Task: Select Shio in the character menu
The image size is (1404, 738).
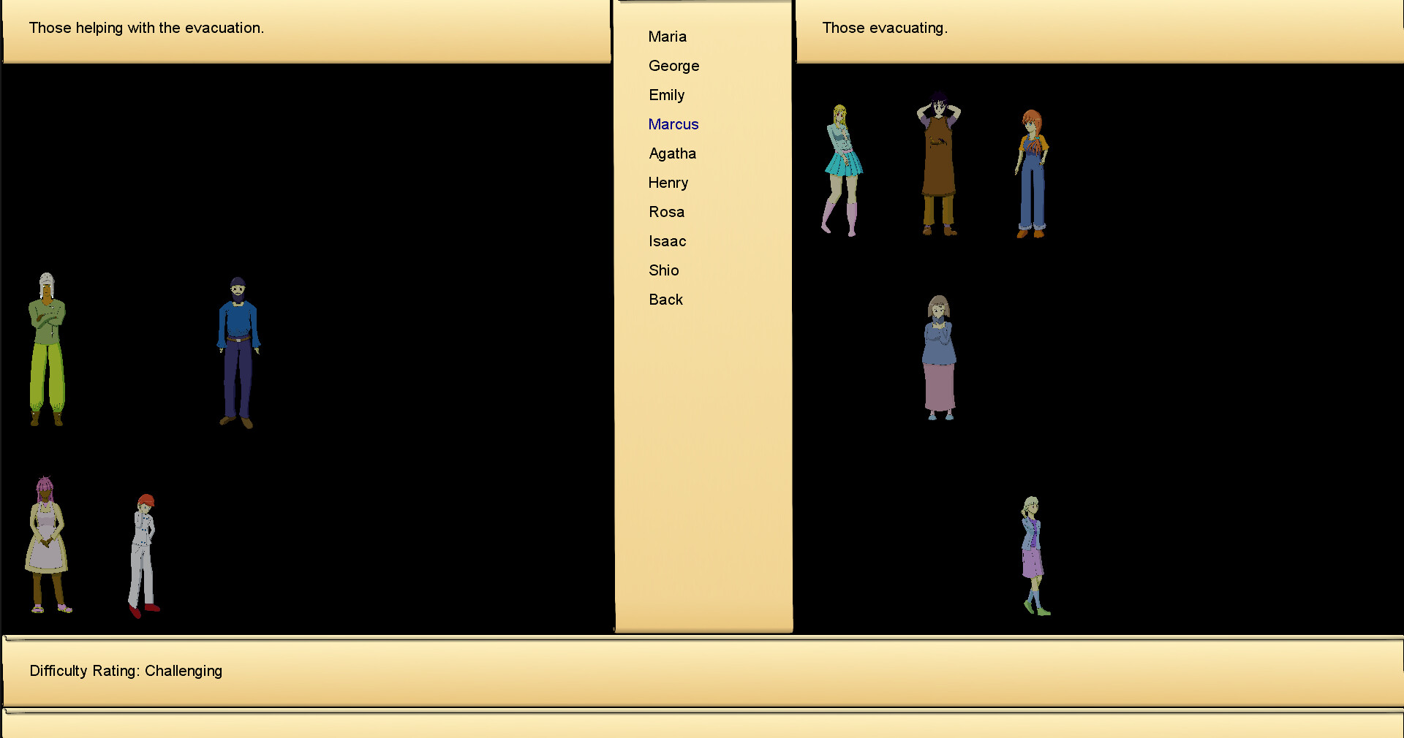Action: 663,270
